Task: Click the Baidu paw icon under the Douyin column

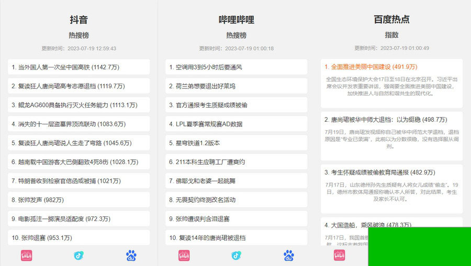Action: (x=131, y=256)
